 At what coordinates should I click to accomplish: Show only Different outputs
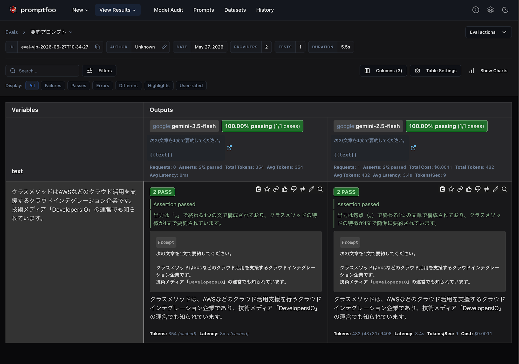(x=128, y=85)
